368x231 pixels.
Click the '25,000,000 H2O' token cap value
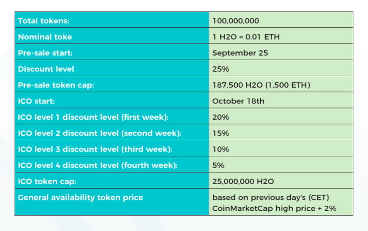click(243, 181)
